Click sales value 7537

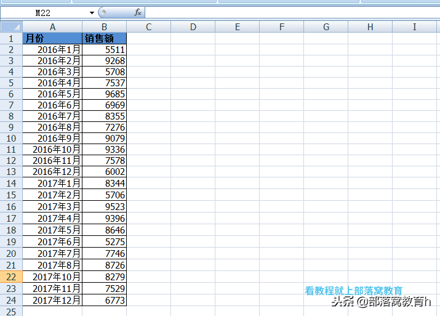[x=105, y=83]
